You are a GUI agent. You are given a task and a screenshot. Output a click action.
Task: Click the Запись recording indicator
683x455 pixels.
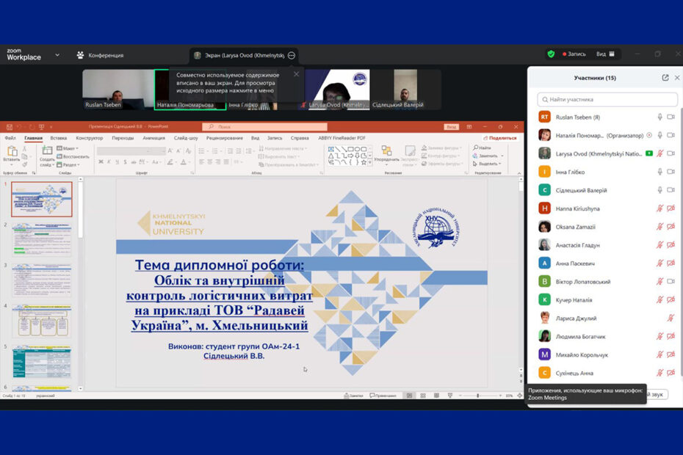point(574,54)
